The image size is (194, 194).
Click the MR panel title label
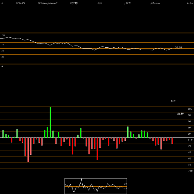point(173,101)
